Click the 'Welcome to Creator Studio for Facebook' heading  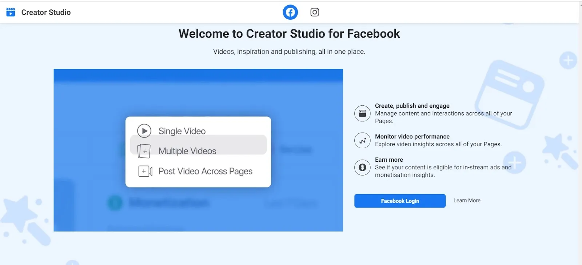[289, 34]
